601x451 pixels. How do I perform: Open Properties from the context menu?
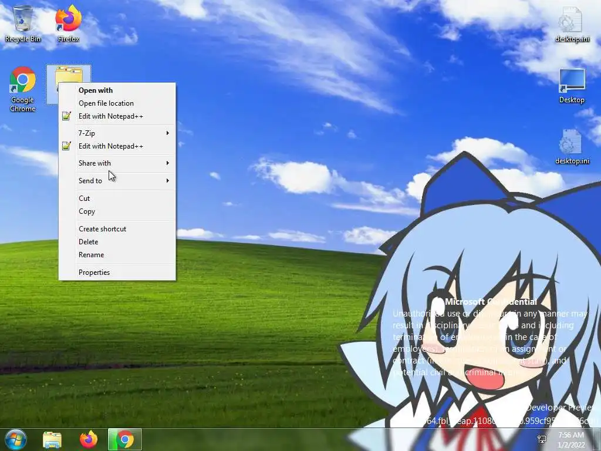[x=117, y=272]
